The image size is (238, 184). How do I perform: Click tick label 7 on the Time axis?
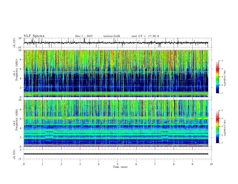[155, 164]
